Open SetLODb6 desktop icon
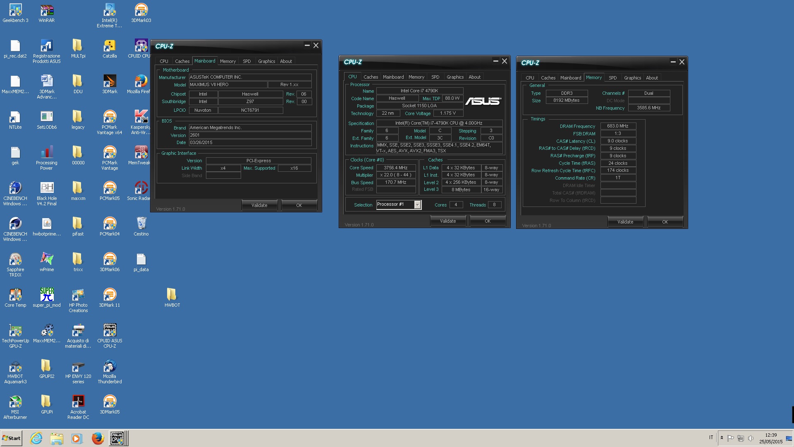 coord(47,120)
